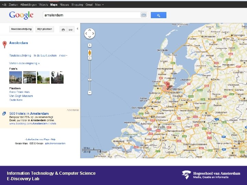Click the www.booking.com Amsterdam-Hotels URL
247x185 pixels.
[x=33, y=124]
